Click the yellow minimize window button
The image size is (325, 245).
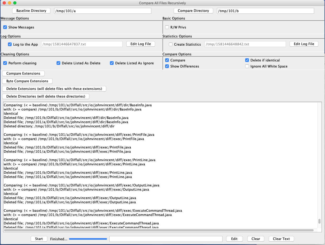tap(10, 3)
